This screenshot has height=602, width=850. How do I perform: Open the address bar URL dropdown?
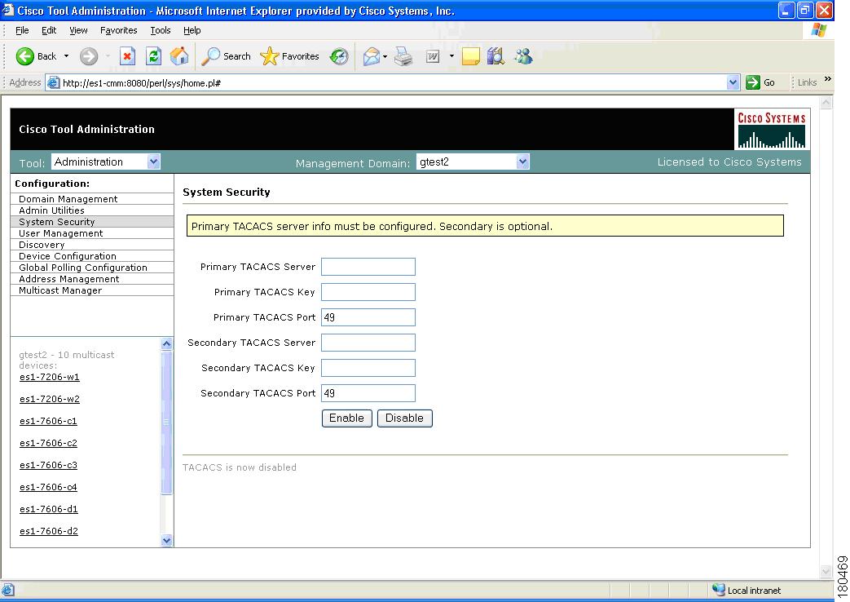tap(733, 82)
